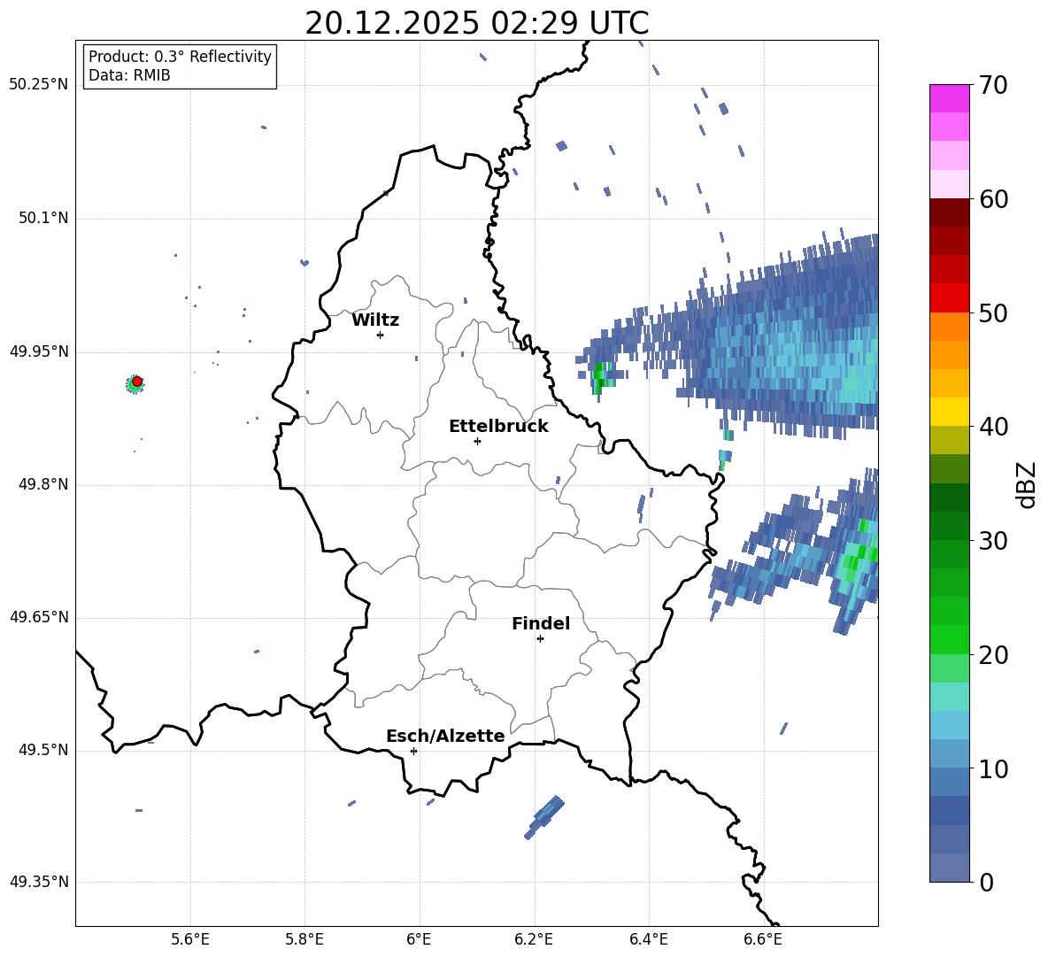Click the Product: 0.3° Reflectivity label
Screen dimensions: 1048x957
(x=180, y=57)
